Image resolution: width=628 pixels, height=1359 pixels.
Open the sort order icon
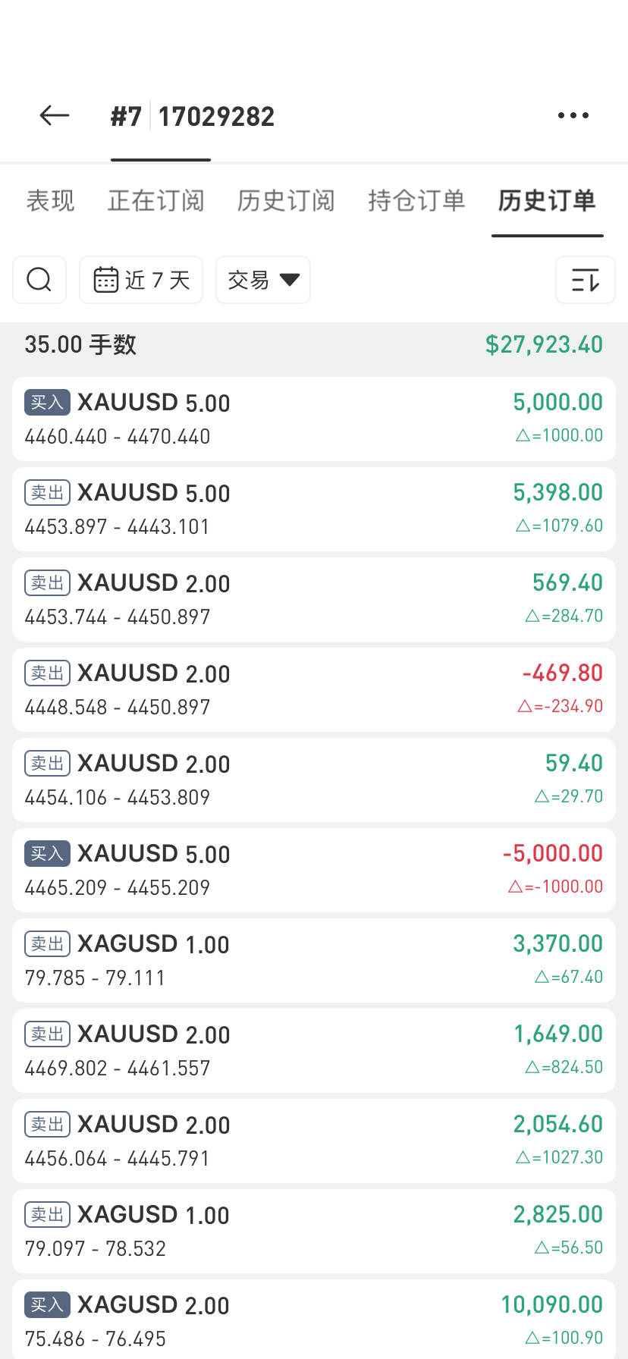pyautogui.click(x=585, y=280)
